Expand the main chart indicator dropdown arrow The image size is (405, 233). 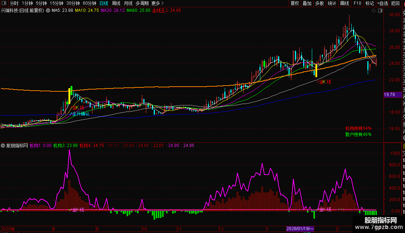(48, 10)
